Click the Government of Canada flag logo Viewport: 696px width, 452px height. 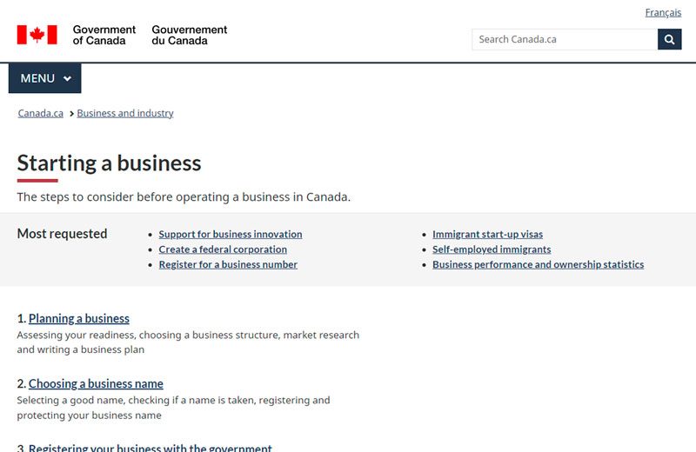(x=37, y=35)
